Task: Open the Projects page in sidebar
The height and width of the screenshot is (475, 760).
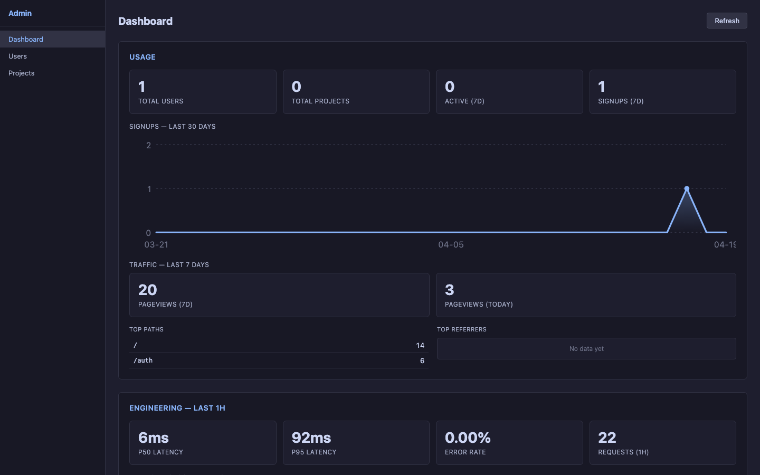Action: 22,73
